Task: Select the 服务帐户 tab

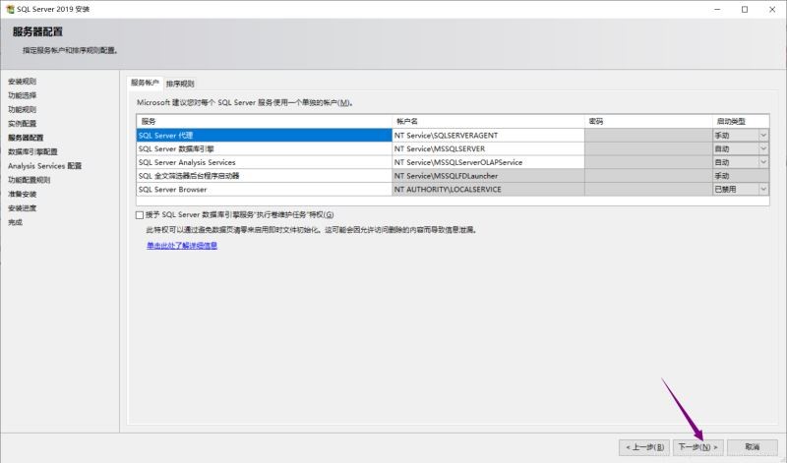Action: [x=145, y=84]
